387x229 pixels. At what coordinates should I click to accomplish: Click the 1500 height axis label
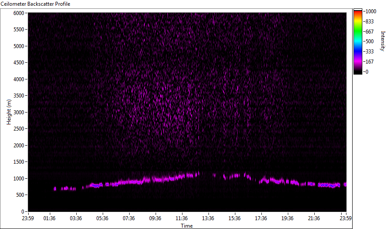[19, 162]
